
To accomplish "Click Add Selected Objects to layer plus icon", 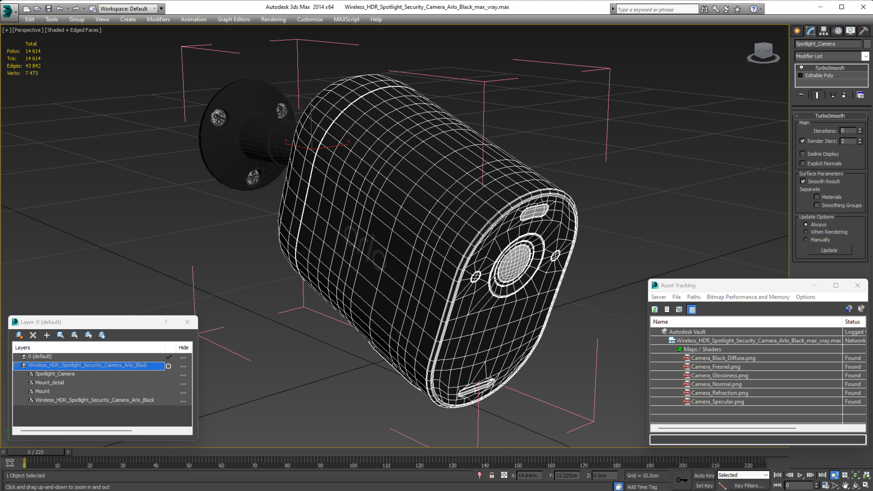I will pos(47,335).
